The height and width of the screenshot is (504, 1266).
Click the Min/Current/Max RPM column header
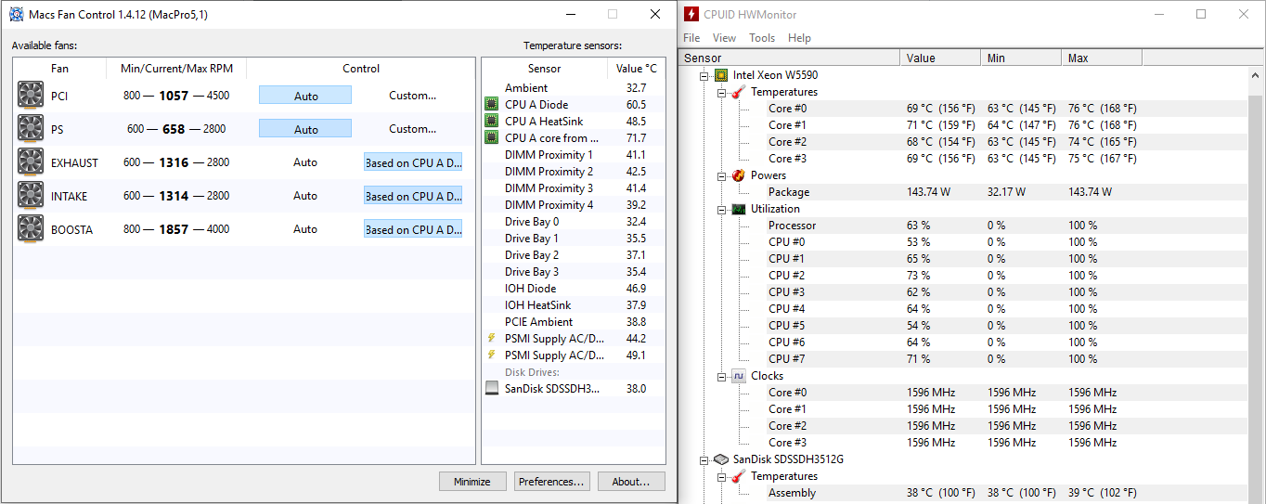pos(176,68)
